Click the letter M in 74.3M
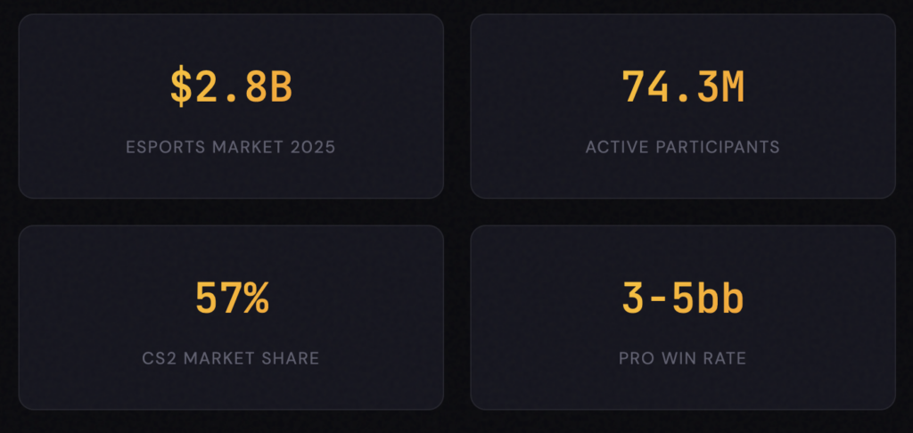This screenshot has height=433, width=913. [x=732, y=86]
